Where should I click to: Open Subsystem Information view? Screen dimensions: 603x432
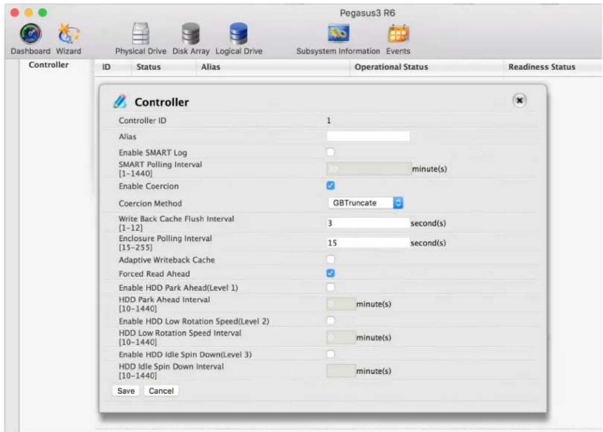(338, 39)
